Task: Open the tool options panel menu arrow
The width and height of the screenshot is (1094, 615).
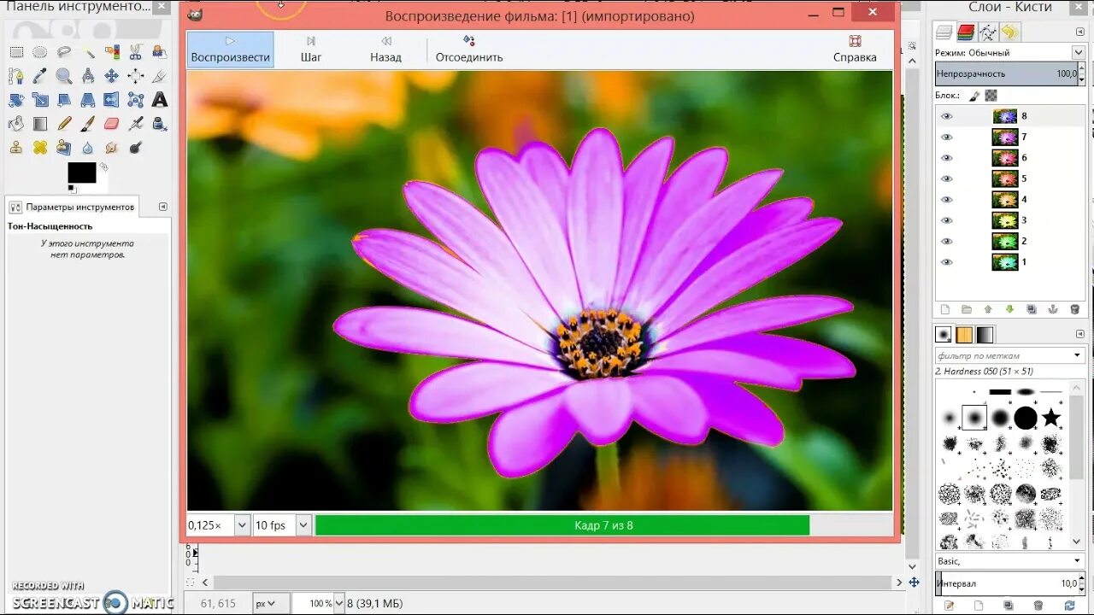Action: (x=162, y=207)
